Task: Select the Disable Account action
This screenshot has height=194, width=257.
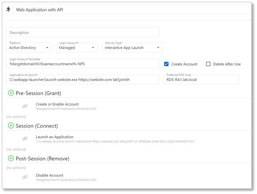Action: (49, 175)
